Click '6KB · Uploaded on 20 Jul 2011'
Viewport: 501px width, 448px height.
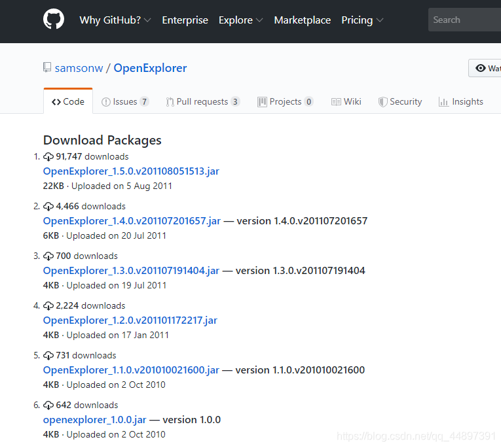tap(105, 236)
